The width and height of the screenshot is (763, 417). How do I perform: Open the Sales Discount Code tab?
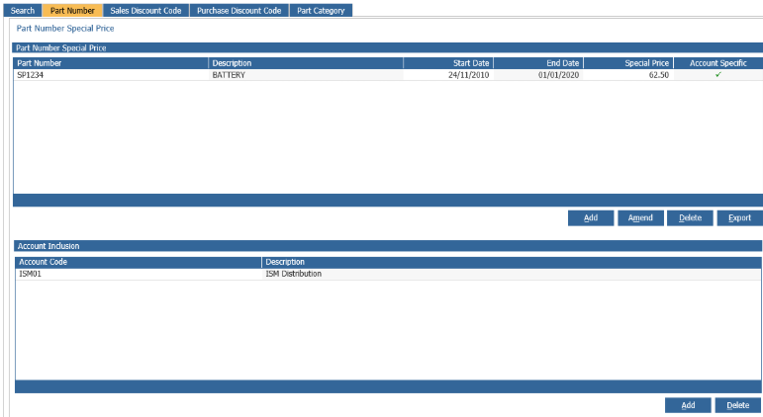pyautogui.click(x=145, y=11)
